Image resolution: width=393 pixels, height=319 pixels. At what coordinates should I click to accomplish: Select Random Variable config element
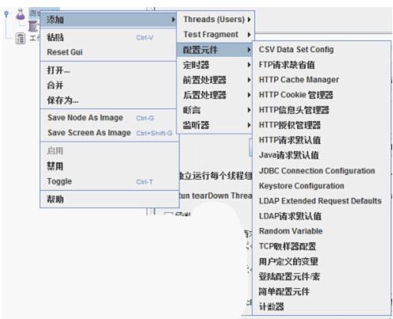[x=291, y=231]
